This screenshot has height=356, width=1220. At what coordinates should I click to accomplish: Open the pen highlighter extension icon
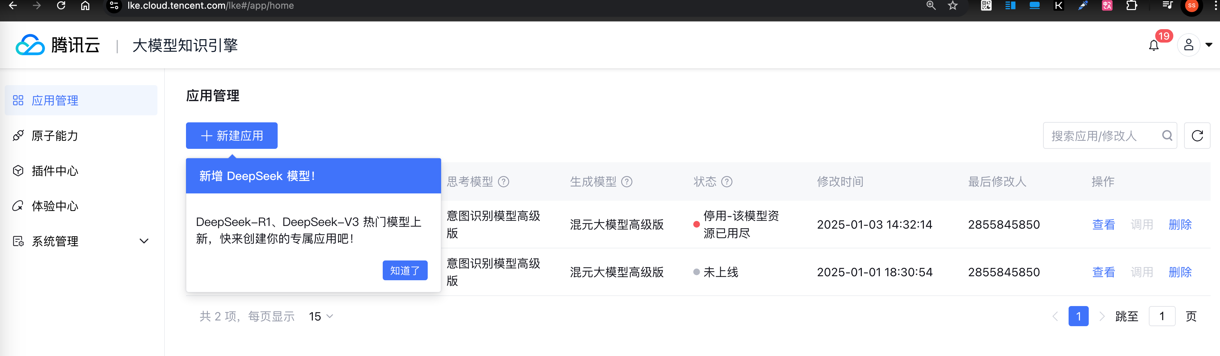1083,5
